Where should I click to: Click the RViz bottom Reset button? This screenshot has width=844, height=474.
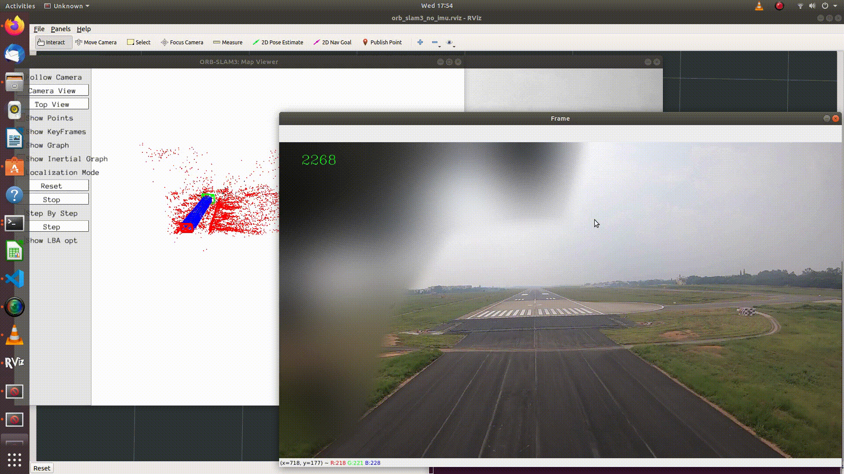[x=42, y=468]
